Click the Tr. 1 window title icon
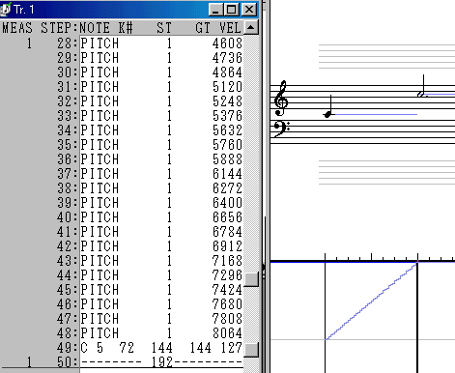The height and width of the screenshot is (373, 455). (5, 9)
